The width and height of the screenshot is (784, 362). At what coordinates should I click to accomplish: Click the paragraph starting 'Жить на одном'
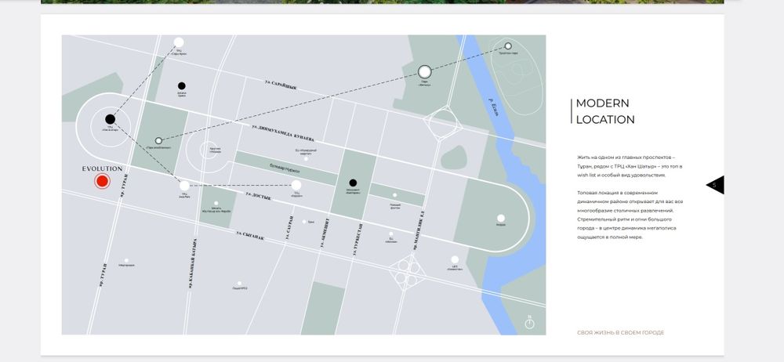coord(630,166)
